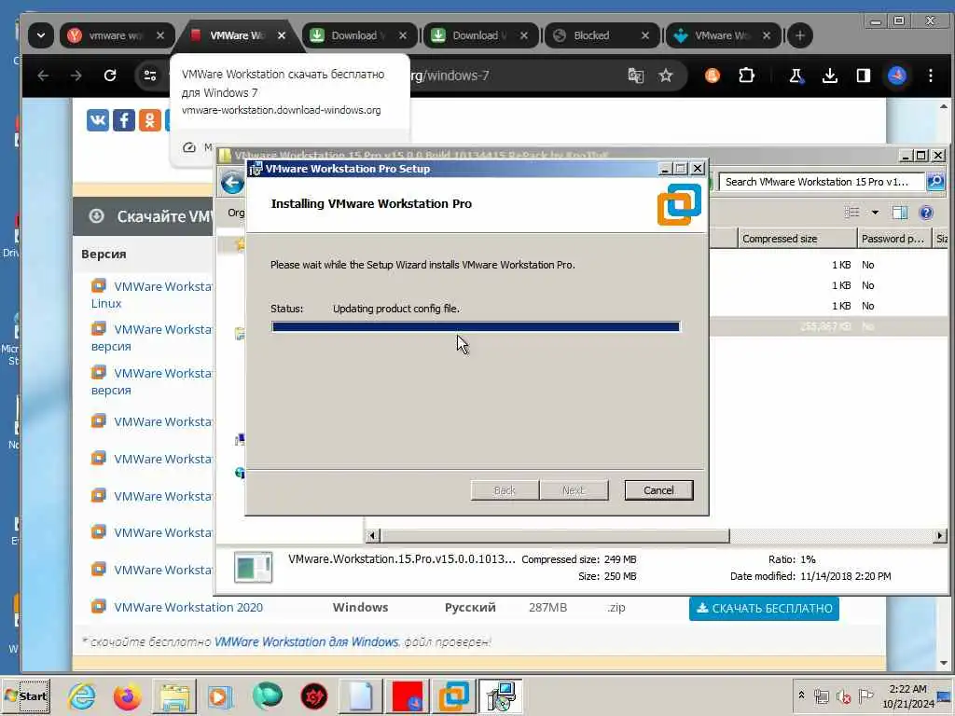Click the horizontal scrollbar right arrow
Viewport: 955px width, 716px height.
tap(940, 536)
